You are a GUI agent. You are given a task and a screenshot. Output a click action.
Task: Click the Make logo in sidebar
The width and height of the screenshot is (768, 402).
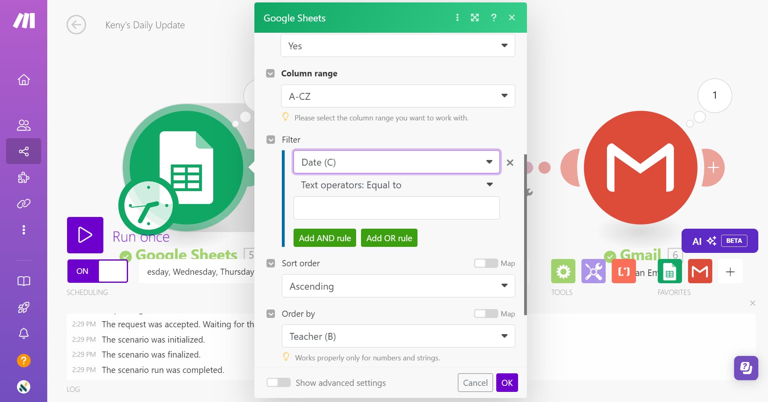[x=24, y=21]
